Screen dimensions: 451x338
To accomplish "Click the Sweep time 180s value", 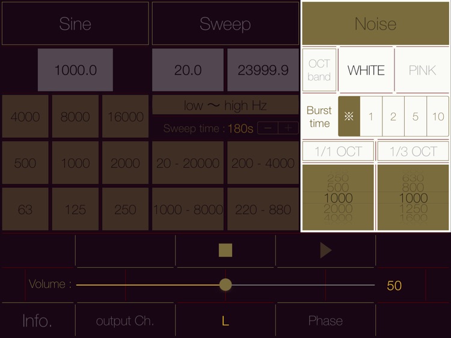I will click(241, 128).
